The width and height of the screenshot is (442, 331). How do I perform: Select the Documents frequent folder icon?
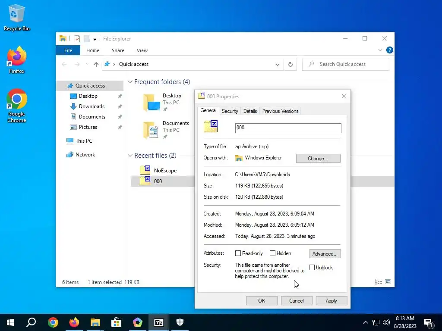tap(151, 130)
